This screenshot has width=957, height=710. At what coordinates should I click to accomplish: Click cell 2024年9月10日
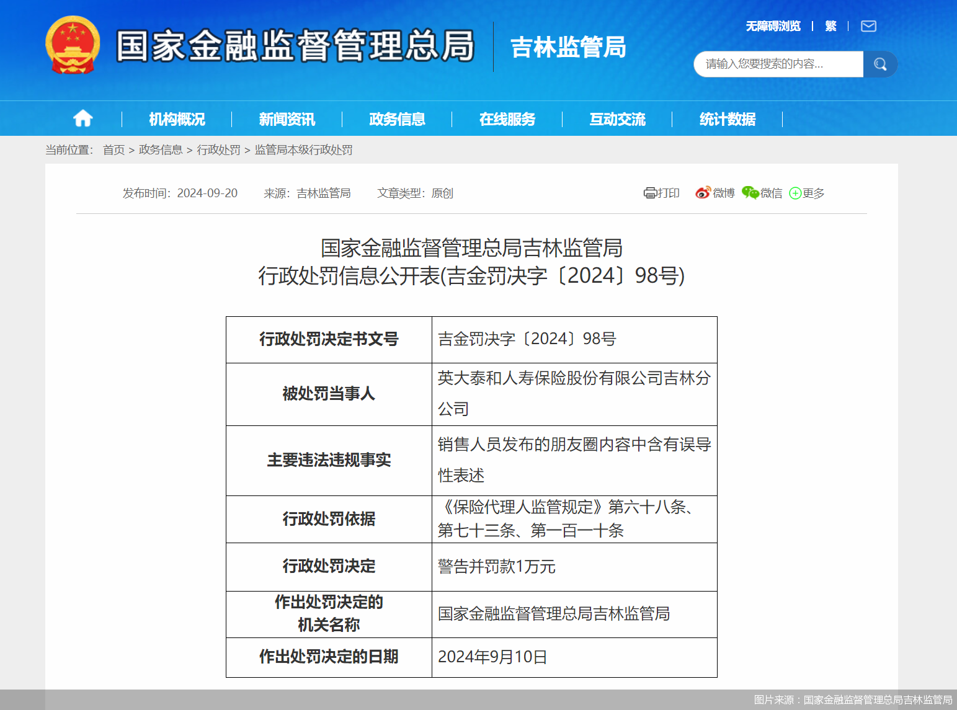[574, 657]
